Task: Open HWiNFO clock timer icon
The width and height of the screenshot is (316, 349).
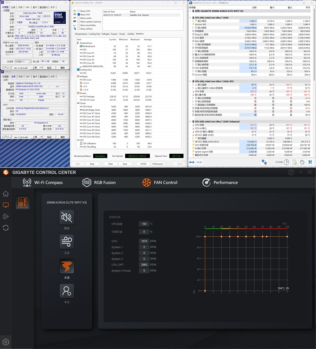Action: (286, 162)
